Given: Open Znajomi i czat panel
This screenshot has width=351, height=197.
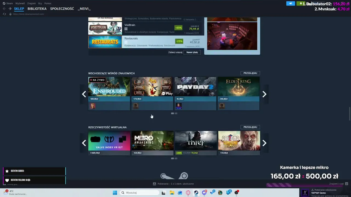Looking at the screenshot, I should (339, 184).
